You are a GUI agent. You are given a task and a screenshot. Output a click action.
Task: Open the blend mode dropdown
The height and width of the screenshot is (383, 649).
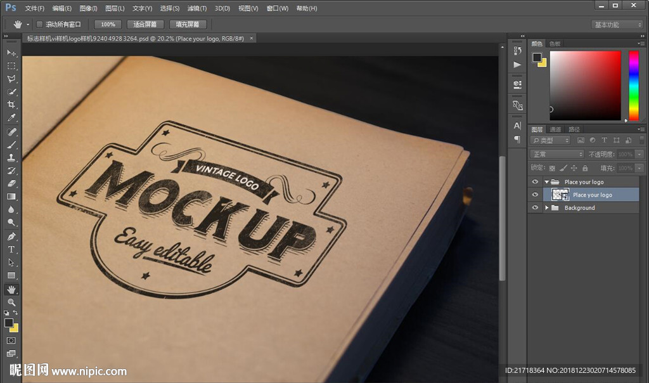[x=556, y=154]
